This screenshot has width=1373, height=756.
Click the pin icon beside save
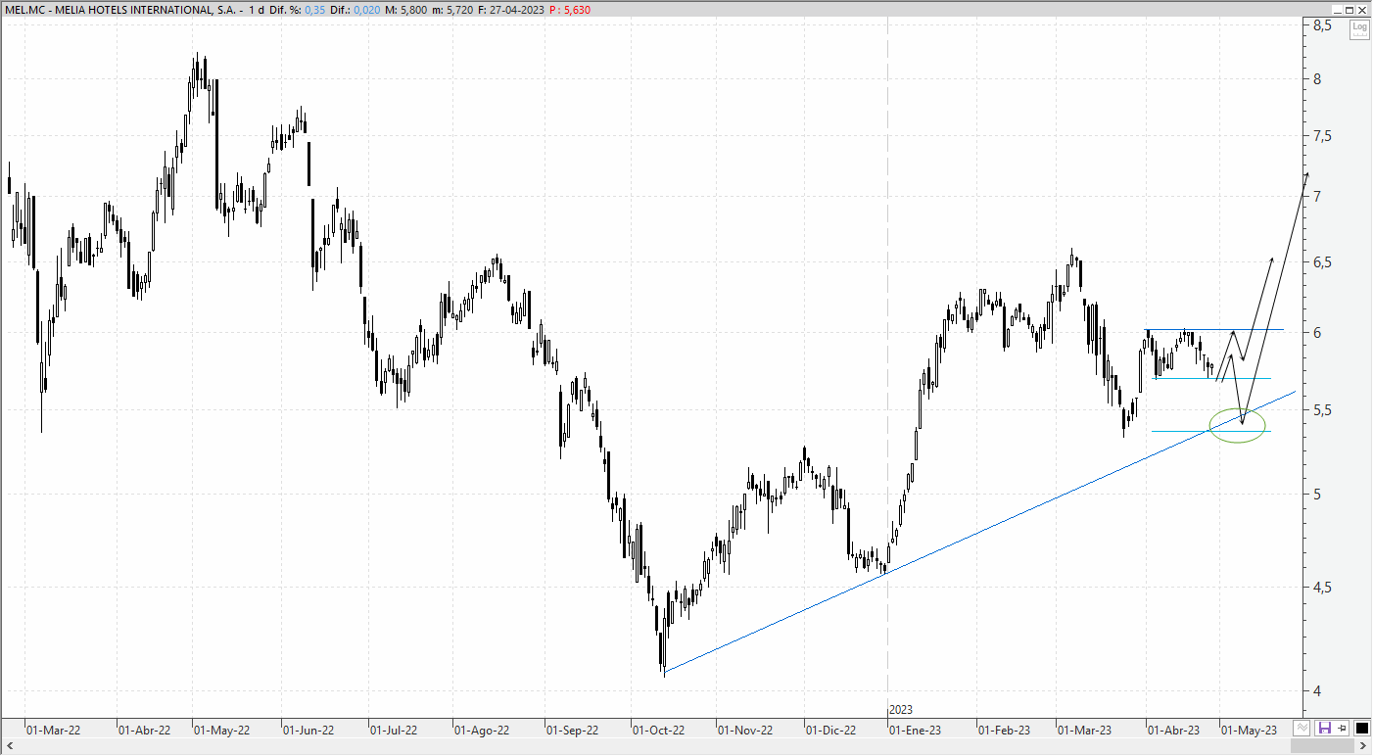(1343, 728)
